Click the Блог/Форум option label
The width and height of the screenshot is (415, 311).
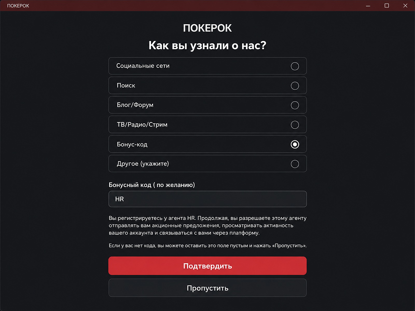[135, 105]
